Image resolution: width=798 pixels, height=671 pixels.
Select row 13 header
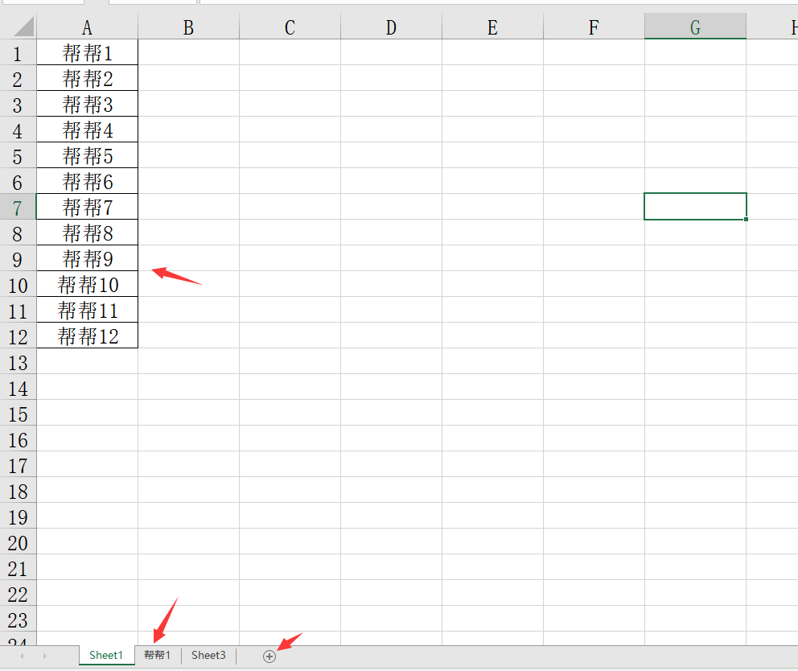18,362
